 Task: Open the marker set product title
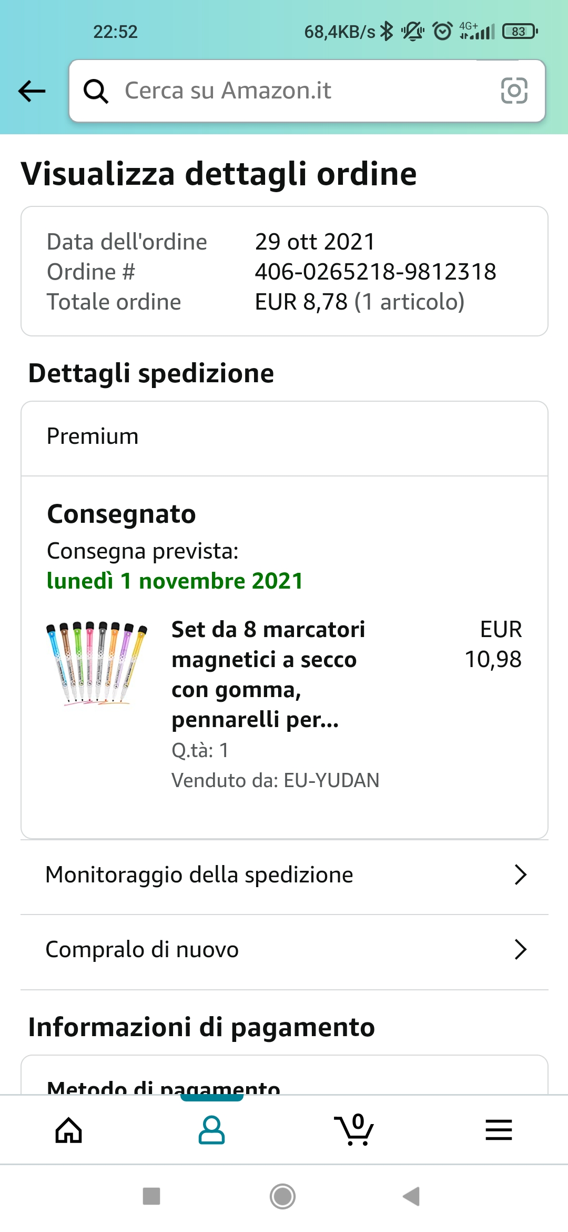point(268,674)
